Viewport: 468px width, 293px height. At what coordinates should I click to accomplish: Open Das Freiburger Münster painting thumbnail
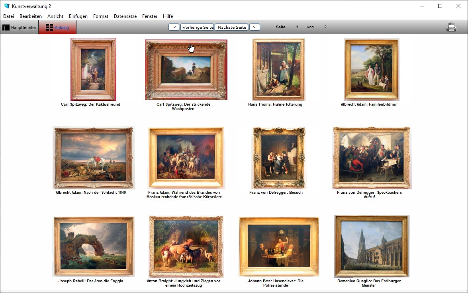[x=372, y=246]
